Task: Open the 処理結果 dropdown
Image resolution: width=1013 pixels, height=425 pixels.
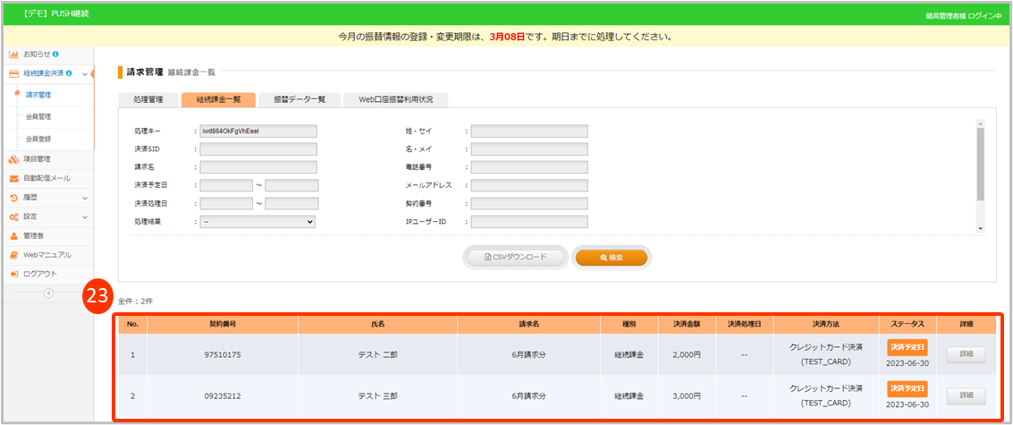Action: pos(257,222)
